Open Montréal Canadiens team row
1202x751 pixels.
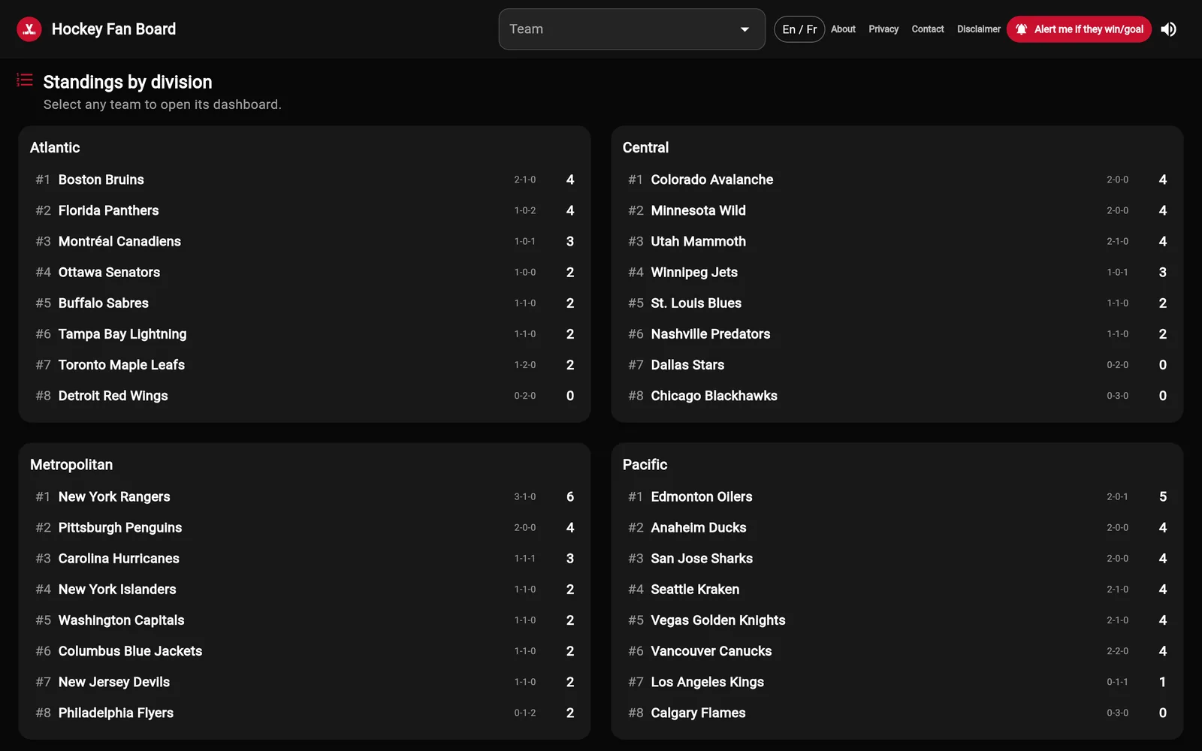point(304,241)
